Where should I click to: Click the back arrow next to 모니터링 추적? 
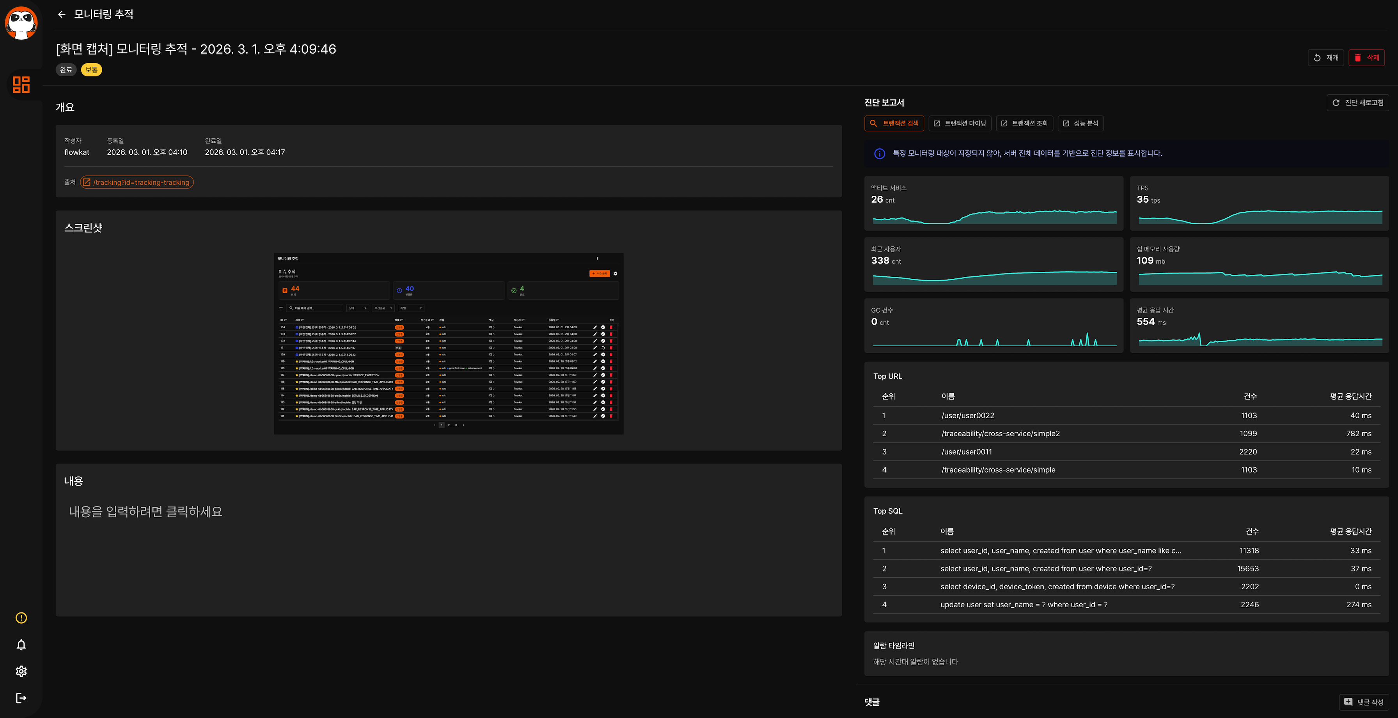point(61,15)
